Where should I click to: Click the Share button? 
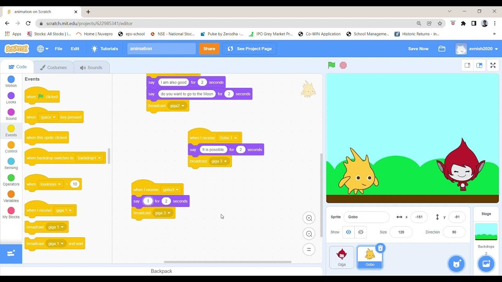[x=209, y=49]
